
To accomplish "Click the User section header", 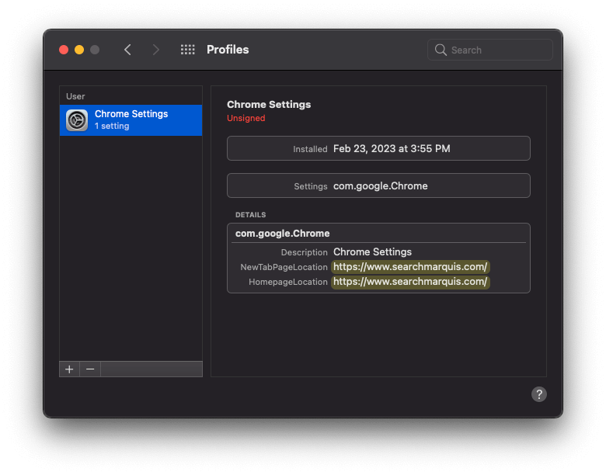I will pos(75,96).
